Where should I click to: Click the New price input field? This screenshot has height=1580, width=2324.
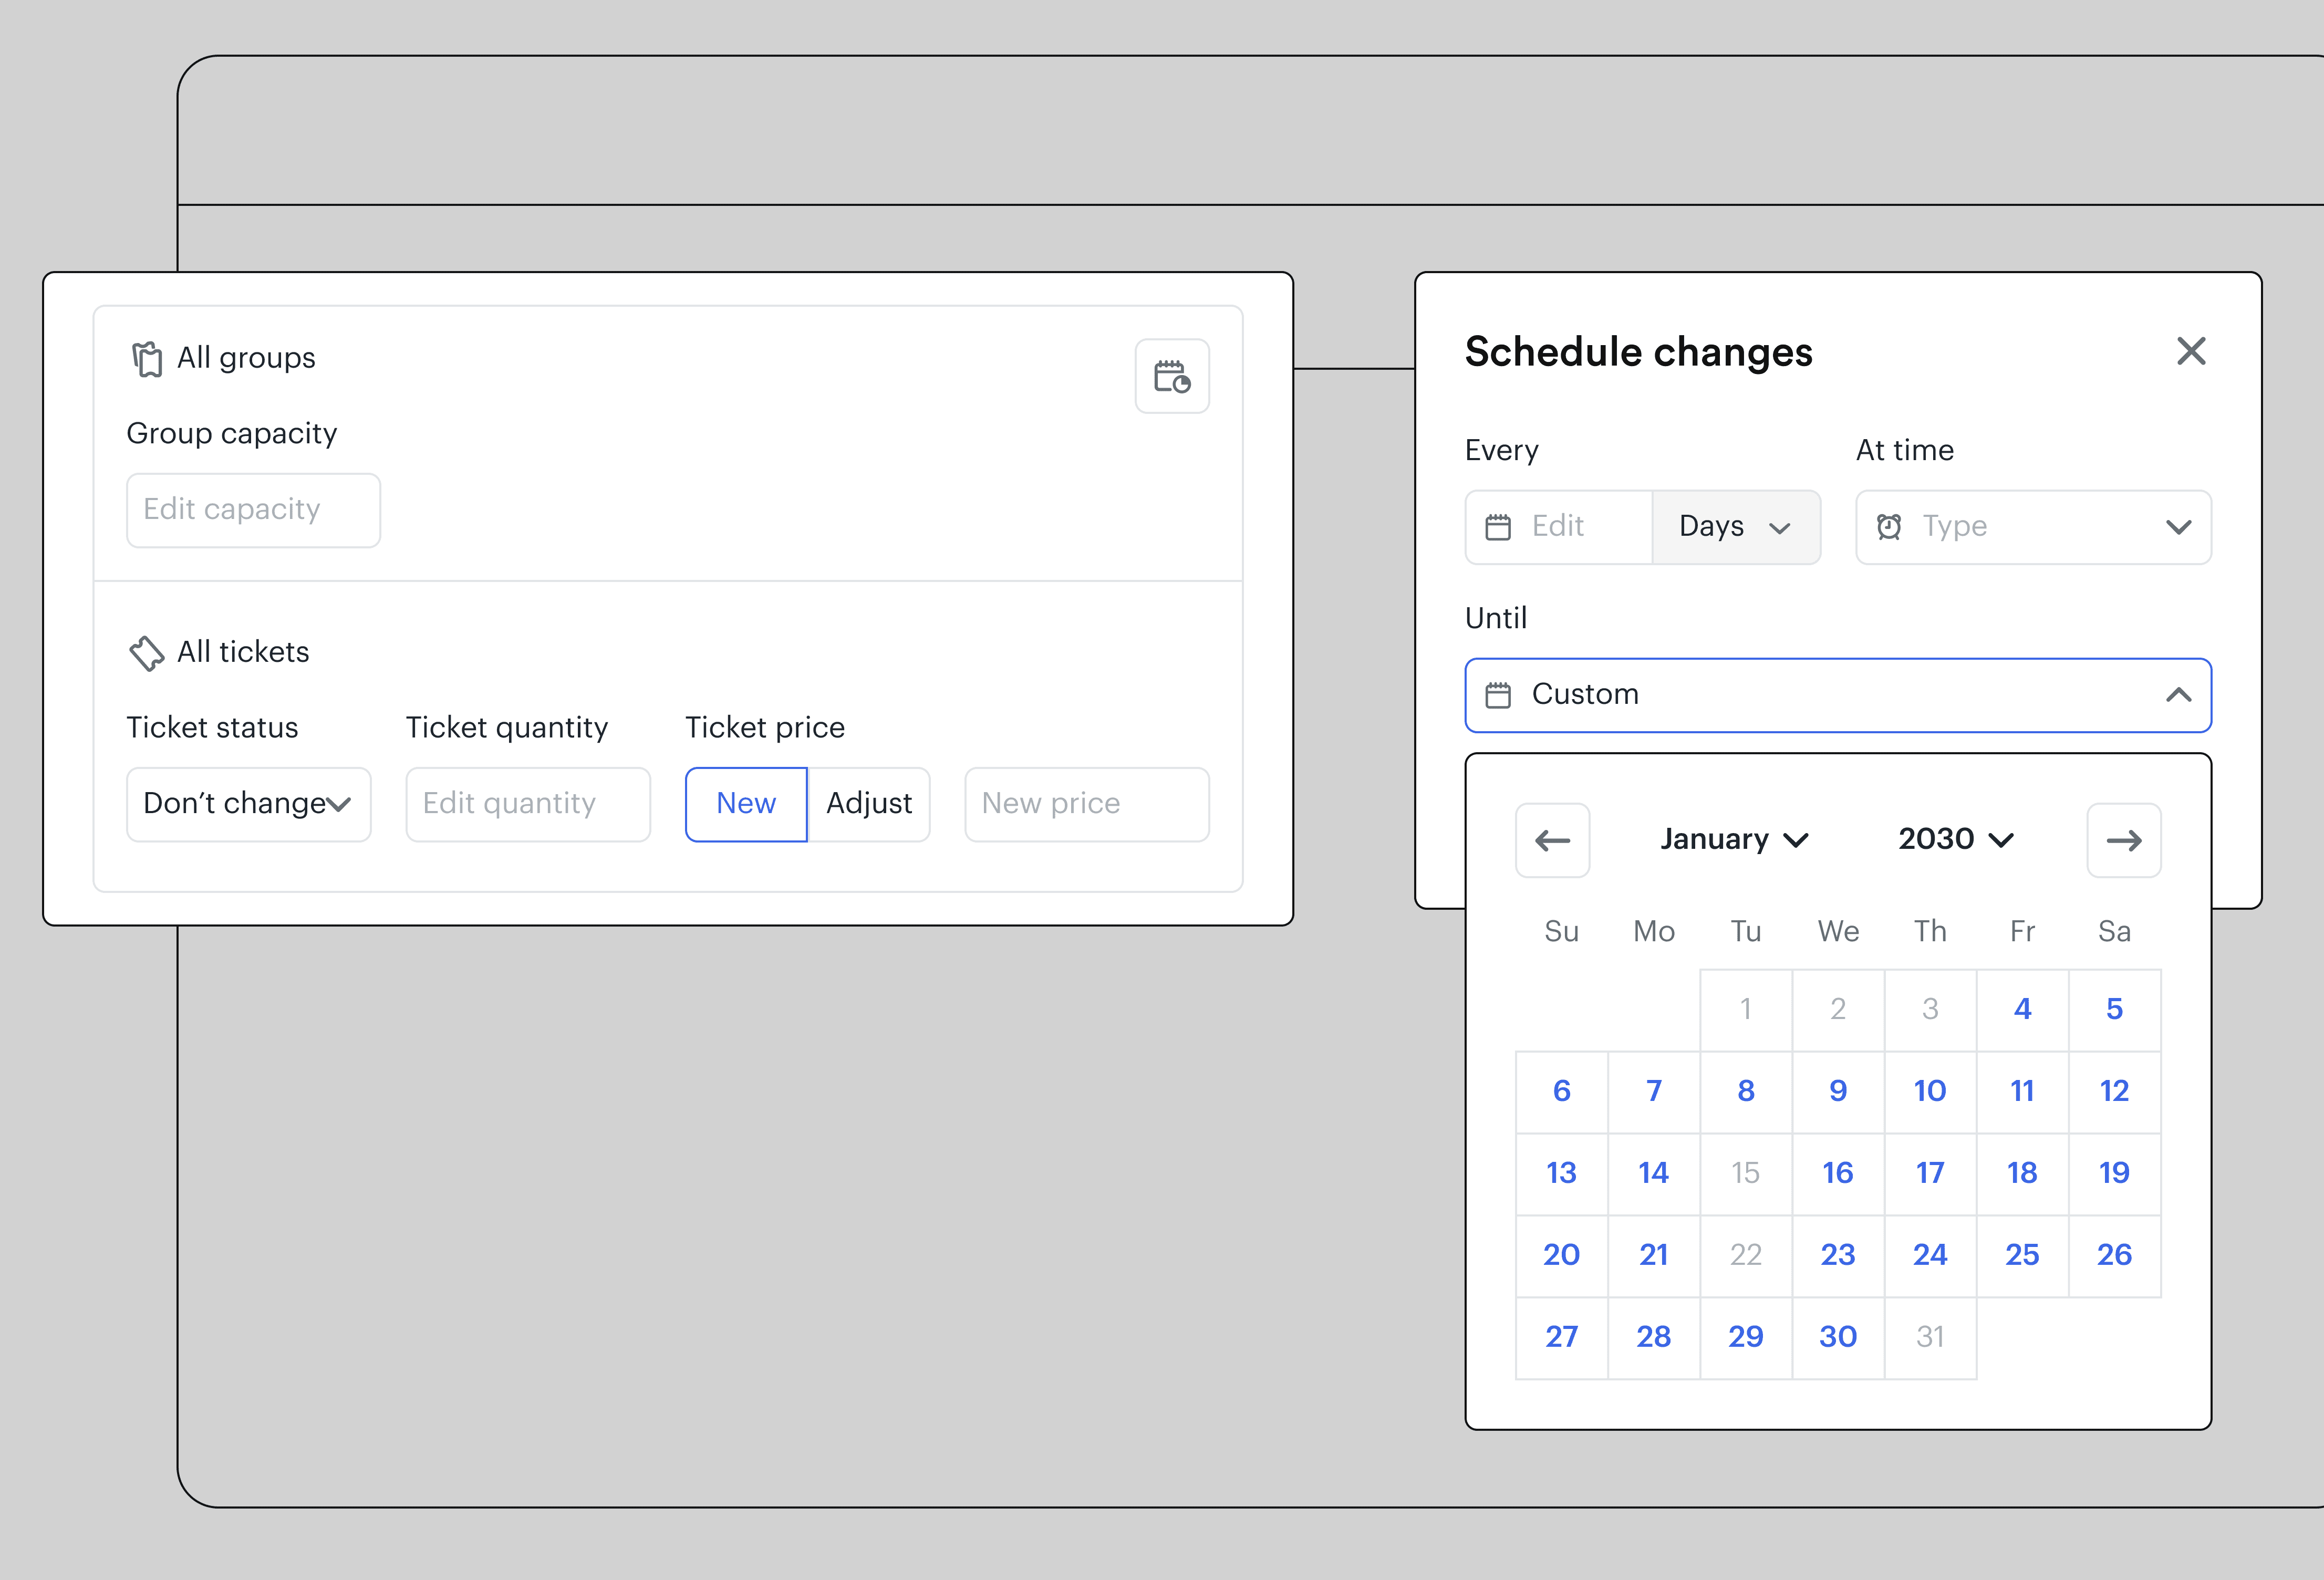(1086, 804)
